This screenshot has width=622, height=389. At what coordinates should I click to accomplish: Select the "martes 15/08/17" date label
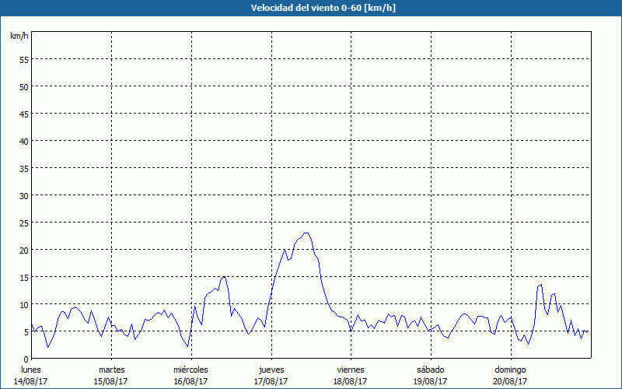111,375
